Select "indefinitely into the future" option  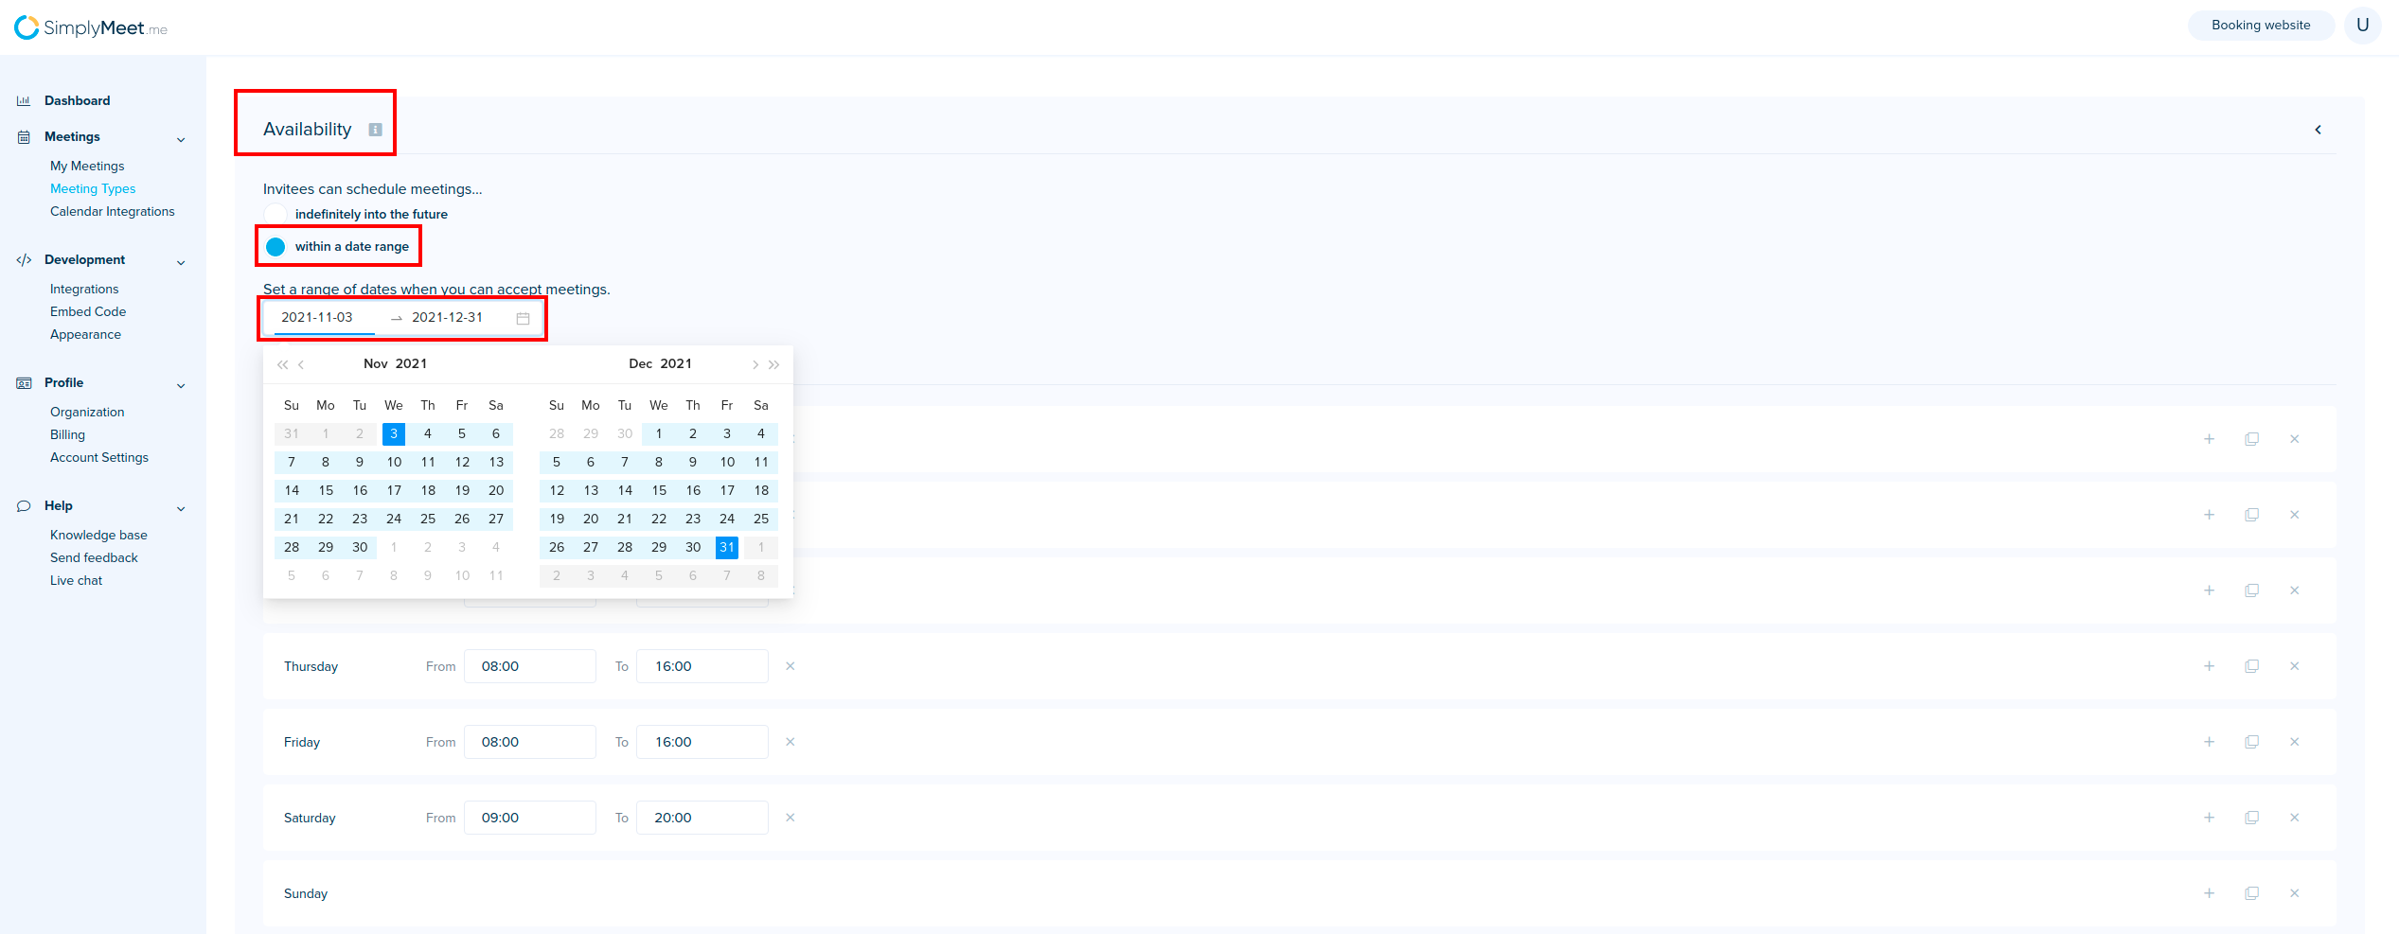click(x=275, y=215)
